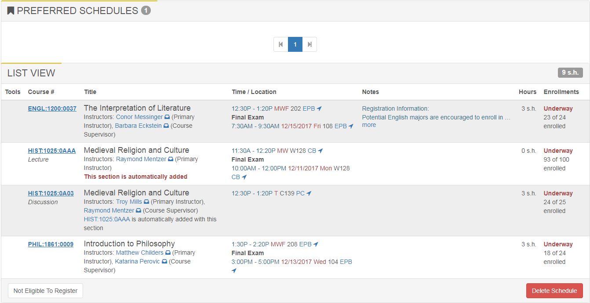Click the bookmark icon beside Preferred Schedules
This screenshot has width=590, height=303.
pos(11,11)
